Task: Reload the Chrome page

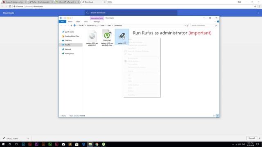Action: pos(10,7)
